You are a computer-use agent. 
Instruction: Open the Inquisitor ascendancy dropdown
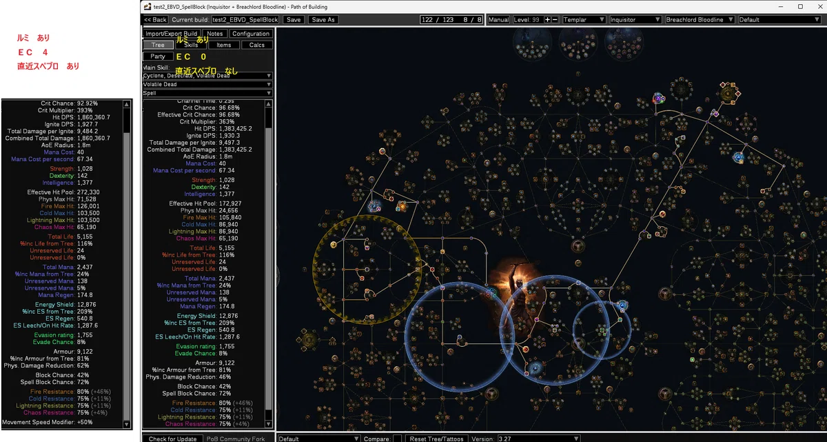[x=635, y=20]
